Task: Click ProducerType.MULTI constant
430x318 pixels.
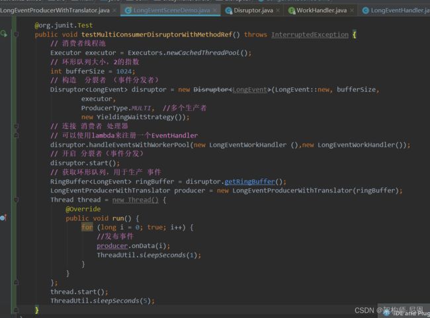Action: 116,108
